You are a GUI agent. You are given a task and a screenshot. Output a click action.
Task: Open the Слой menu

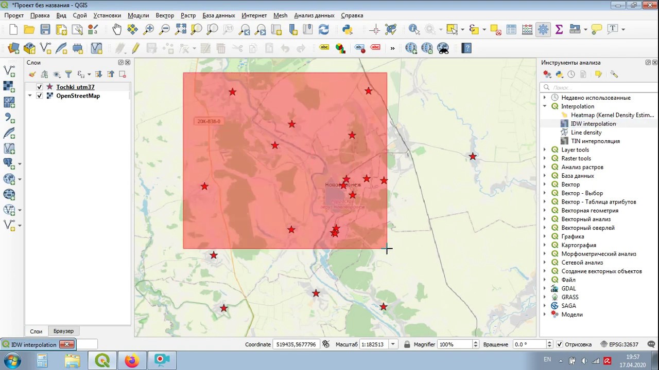[x=80, y=15]
